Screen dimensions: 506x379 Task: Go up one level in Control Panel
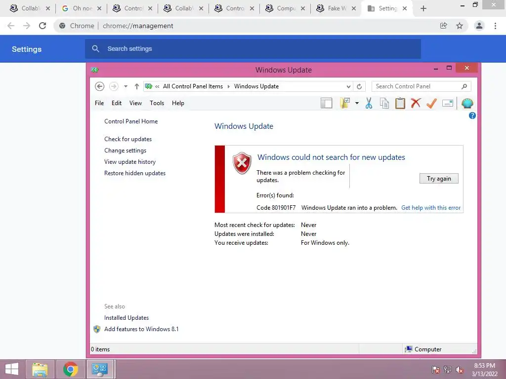tap(136, 86)
